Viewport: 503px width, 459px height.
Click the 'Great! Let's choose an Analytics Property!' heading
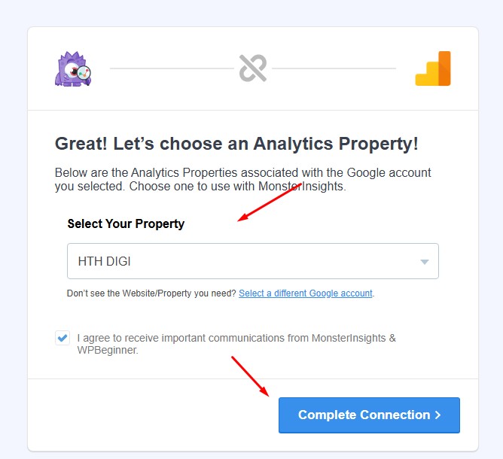pos(236,143)
